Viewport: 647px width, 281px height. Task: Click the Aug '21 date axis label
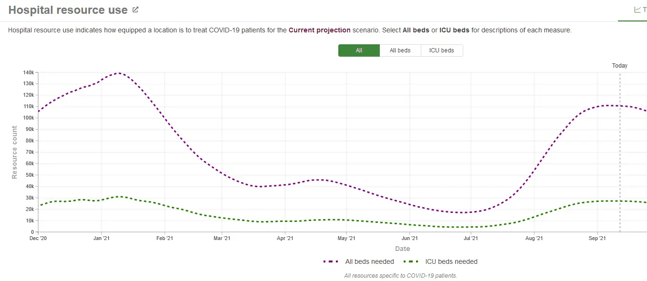[533, 238]
